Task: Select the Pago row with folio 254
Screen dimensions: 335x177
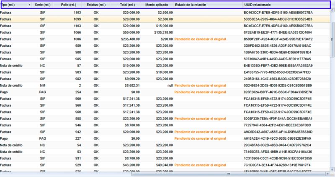Action: click(165, 92)
